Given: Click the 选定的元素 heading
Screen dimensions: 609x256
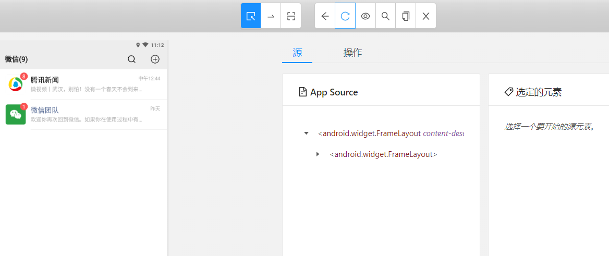Looking at the screenshot, I should [539, 92].
